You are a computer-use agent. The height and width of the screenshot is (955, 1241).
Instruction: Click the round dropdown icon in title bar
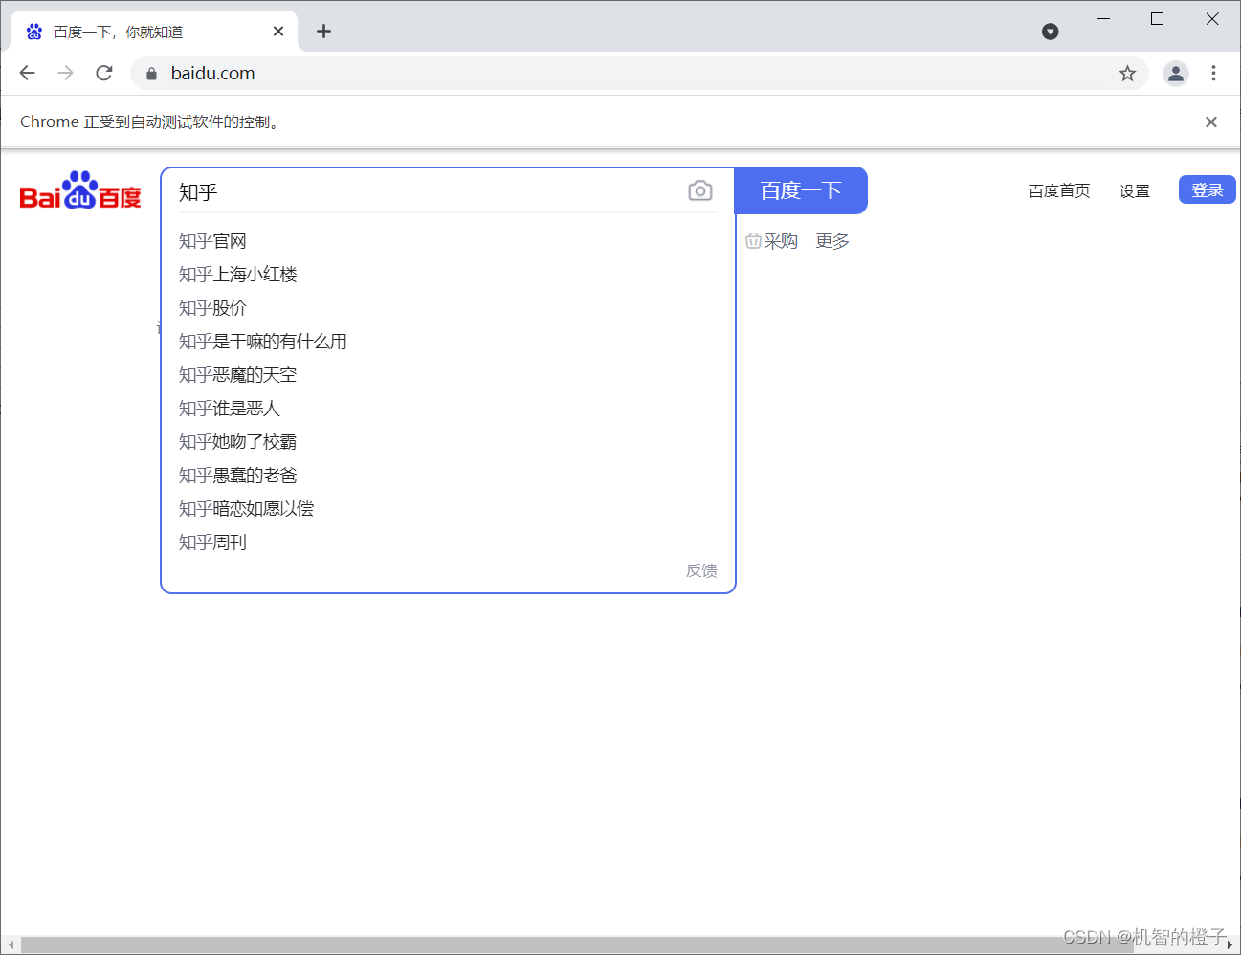1051,32
